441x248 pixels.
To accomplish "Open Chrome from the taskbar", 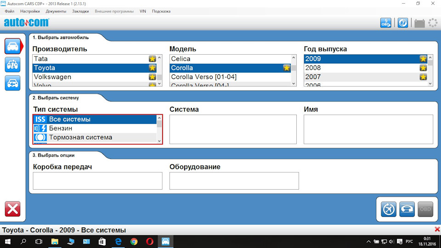I will pyautogui.click(x=134, y=242).
